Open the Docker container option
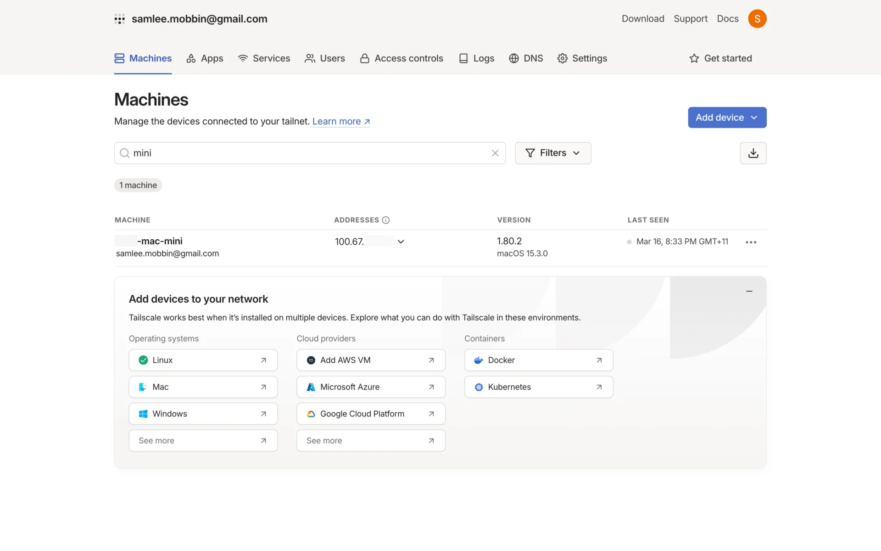 pos(538,360)
